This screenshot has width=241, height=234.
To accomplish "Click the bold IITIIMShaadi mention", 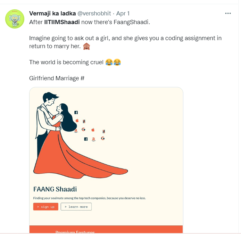I will pyautogui.click(x=62, y=22).
